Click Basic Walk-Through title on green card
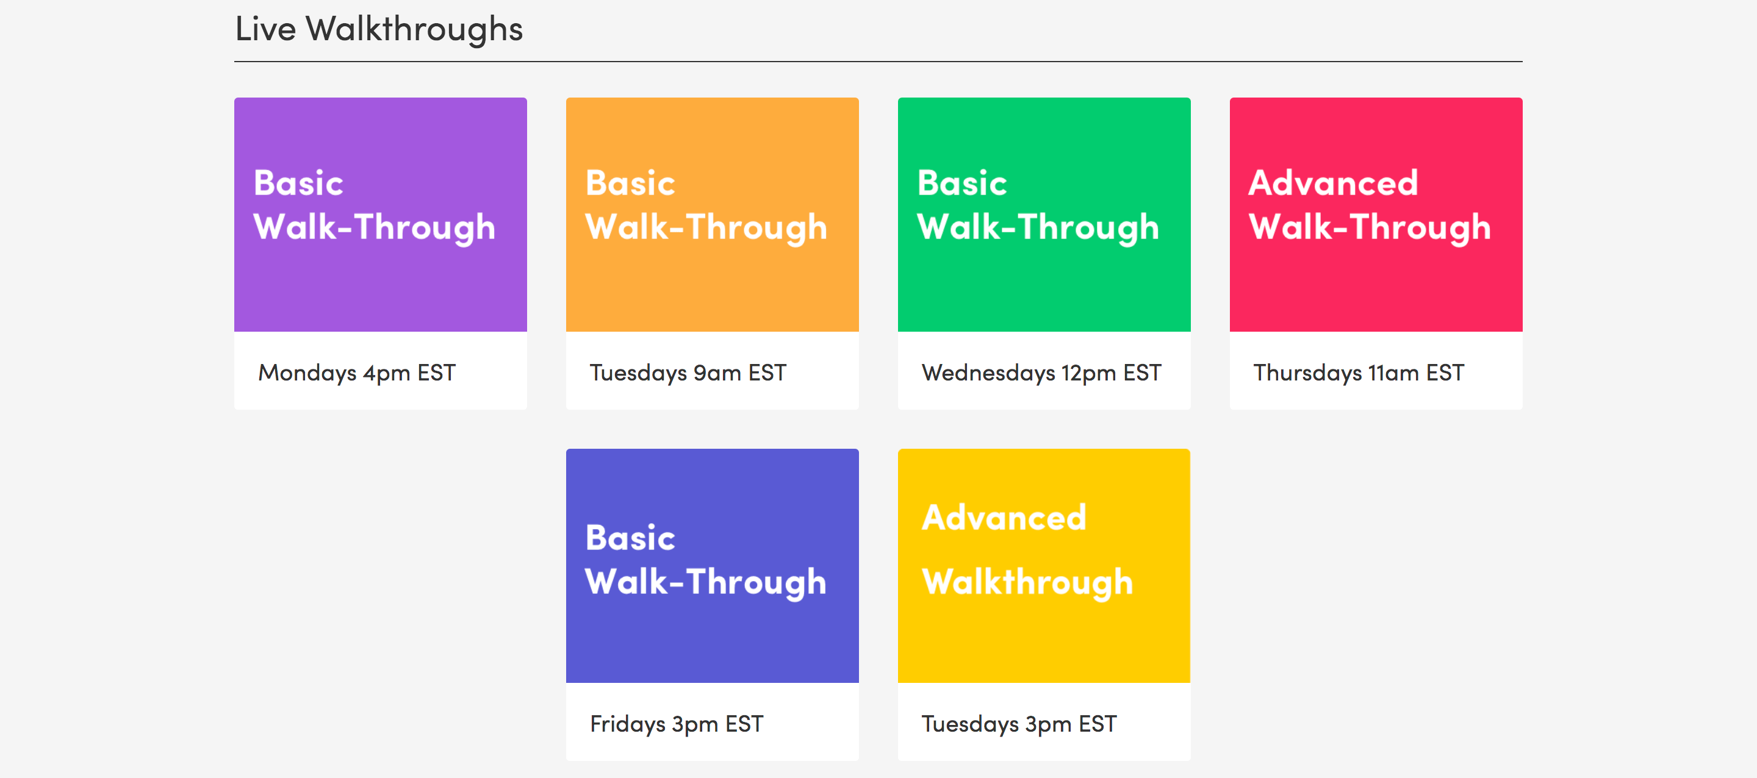The width and height of the screenshot is (1757, 778). coord(1038,206)
